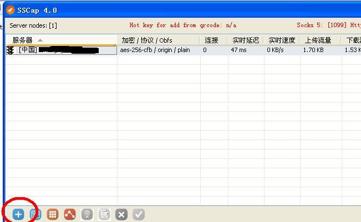Click the gray X delete icon
This screenshot has width=361, height=222.
coord(121,214)
